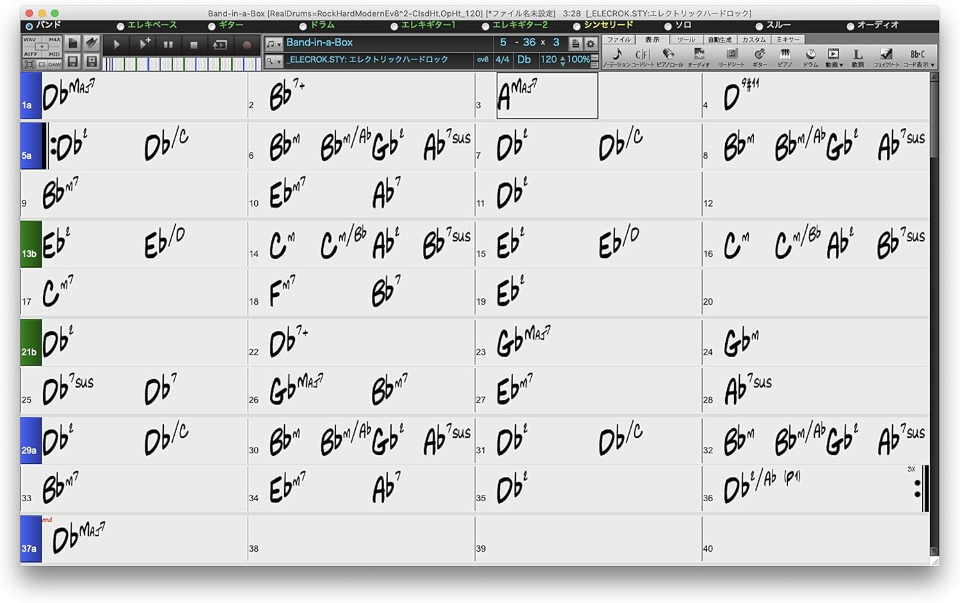
Task: Click the song settings gear icon
Action: click(591, 44)
